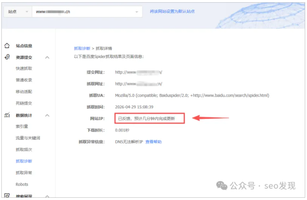Viewport: 307px width, 200px height.
Task: Click the chart icon beside 数据统计
Action: [x=7, y=115]
